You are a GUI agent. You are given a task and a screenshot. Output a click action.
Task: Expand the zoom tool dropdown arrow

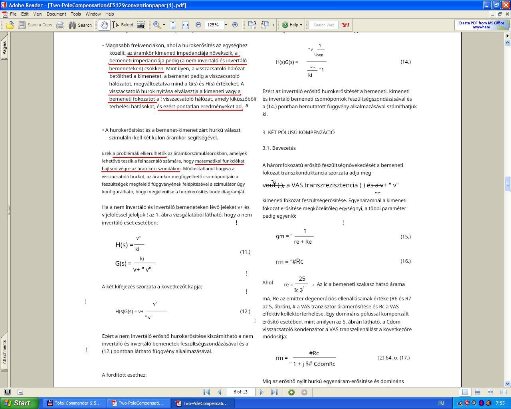[x=164, y=25]
